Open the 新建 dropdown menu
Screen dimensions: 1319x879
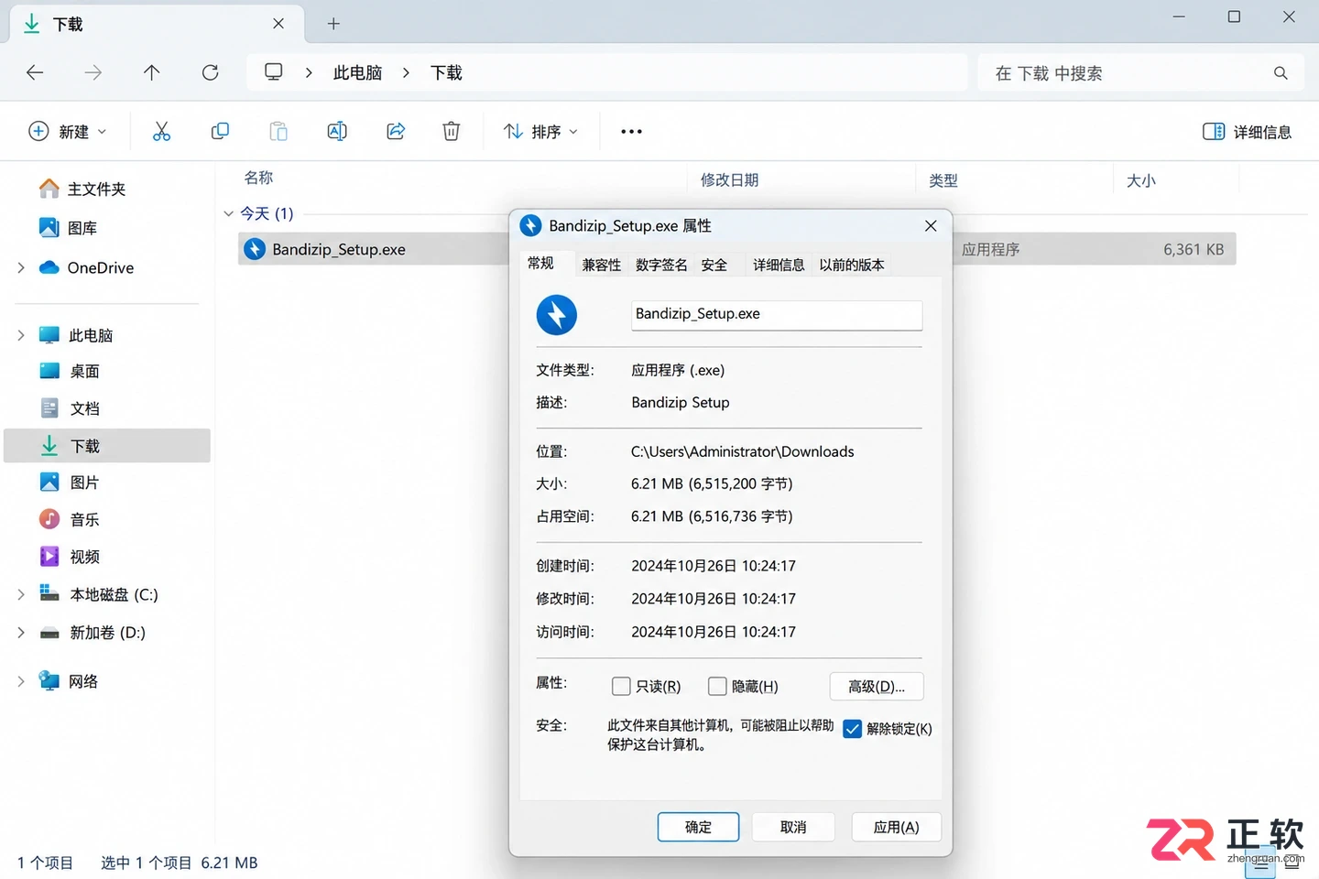pos(68,132)
